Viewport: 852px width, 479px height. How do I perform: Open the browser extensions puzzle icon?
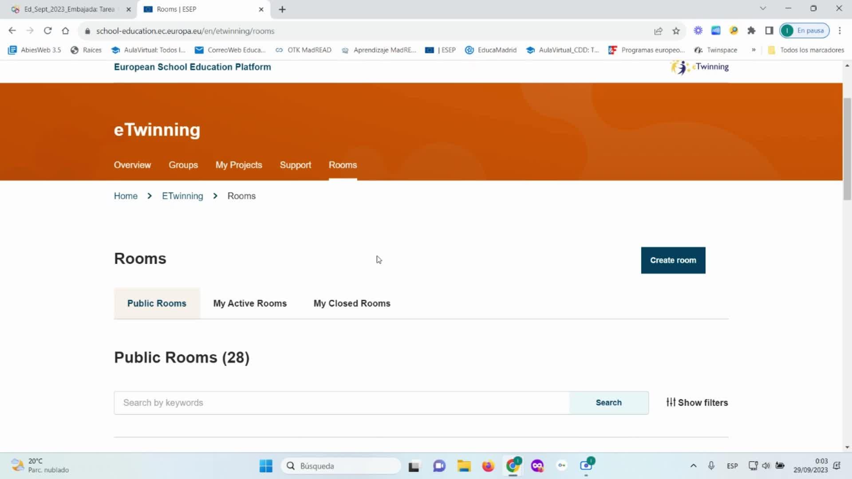(x=751, y=31)
